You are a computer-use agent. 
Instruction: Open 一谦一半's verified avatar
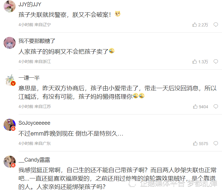click(x=10, y=80)
